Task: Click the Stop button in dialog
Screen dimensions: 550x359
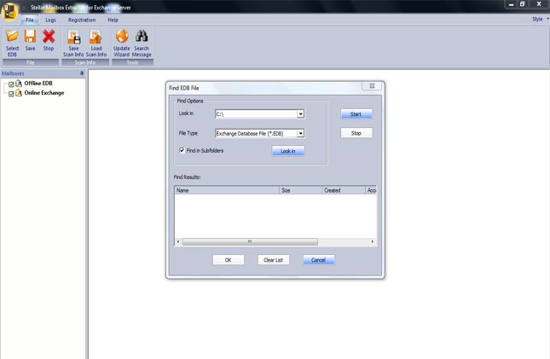Action: click(x=356, y=133)
